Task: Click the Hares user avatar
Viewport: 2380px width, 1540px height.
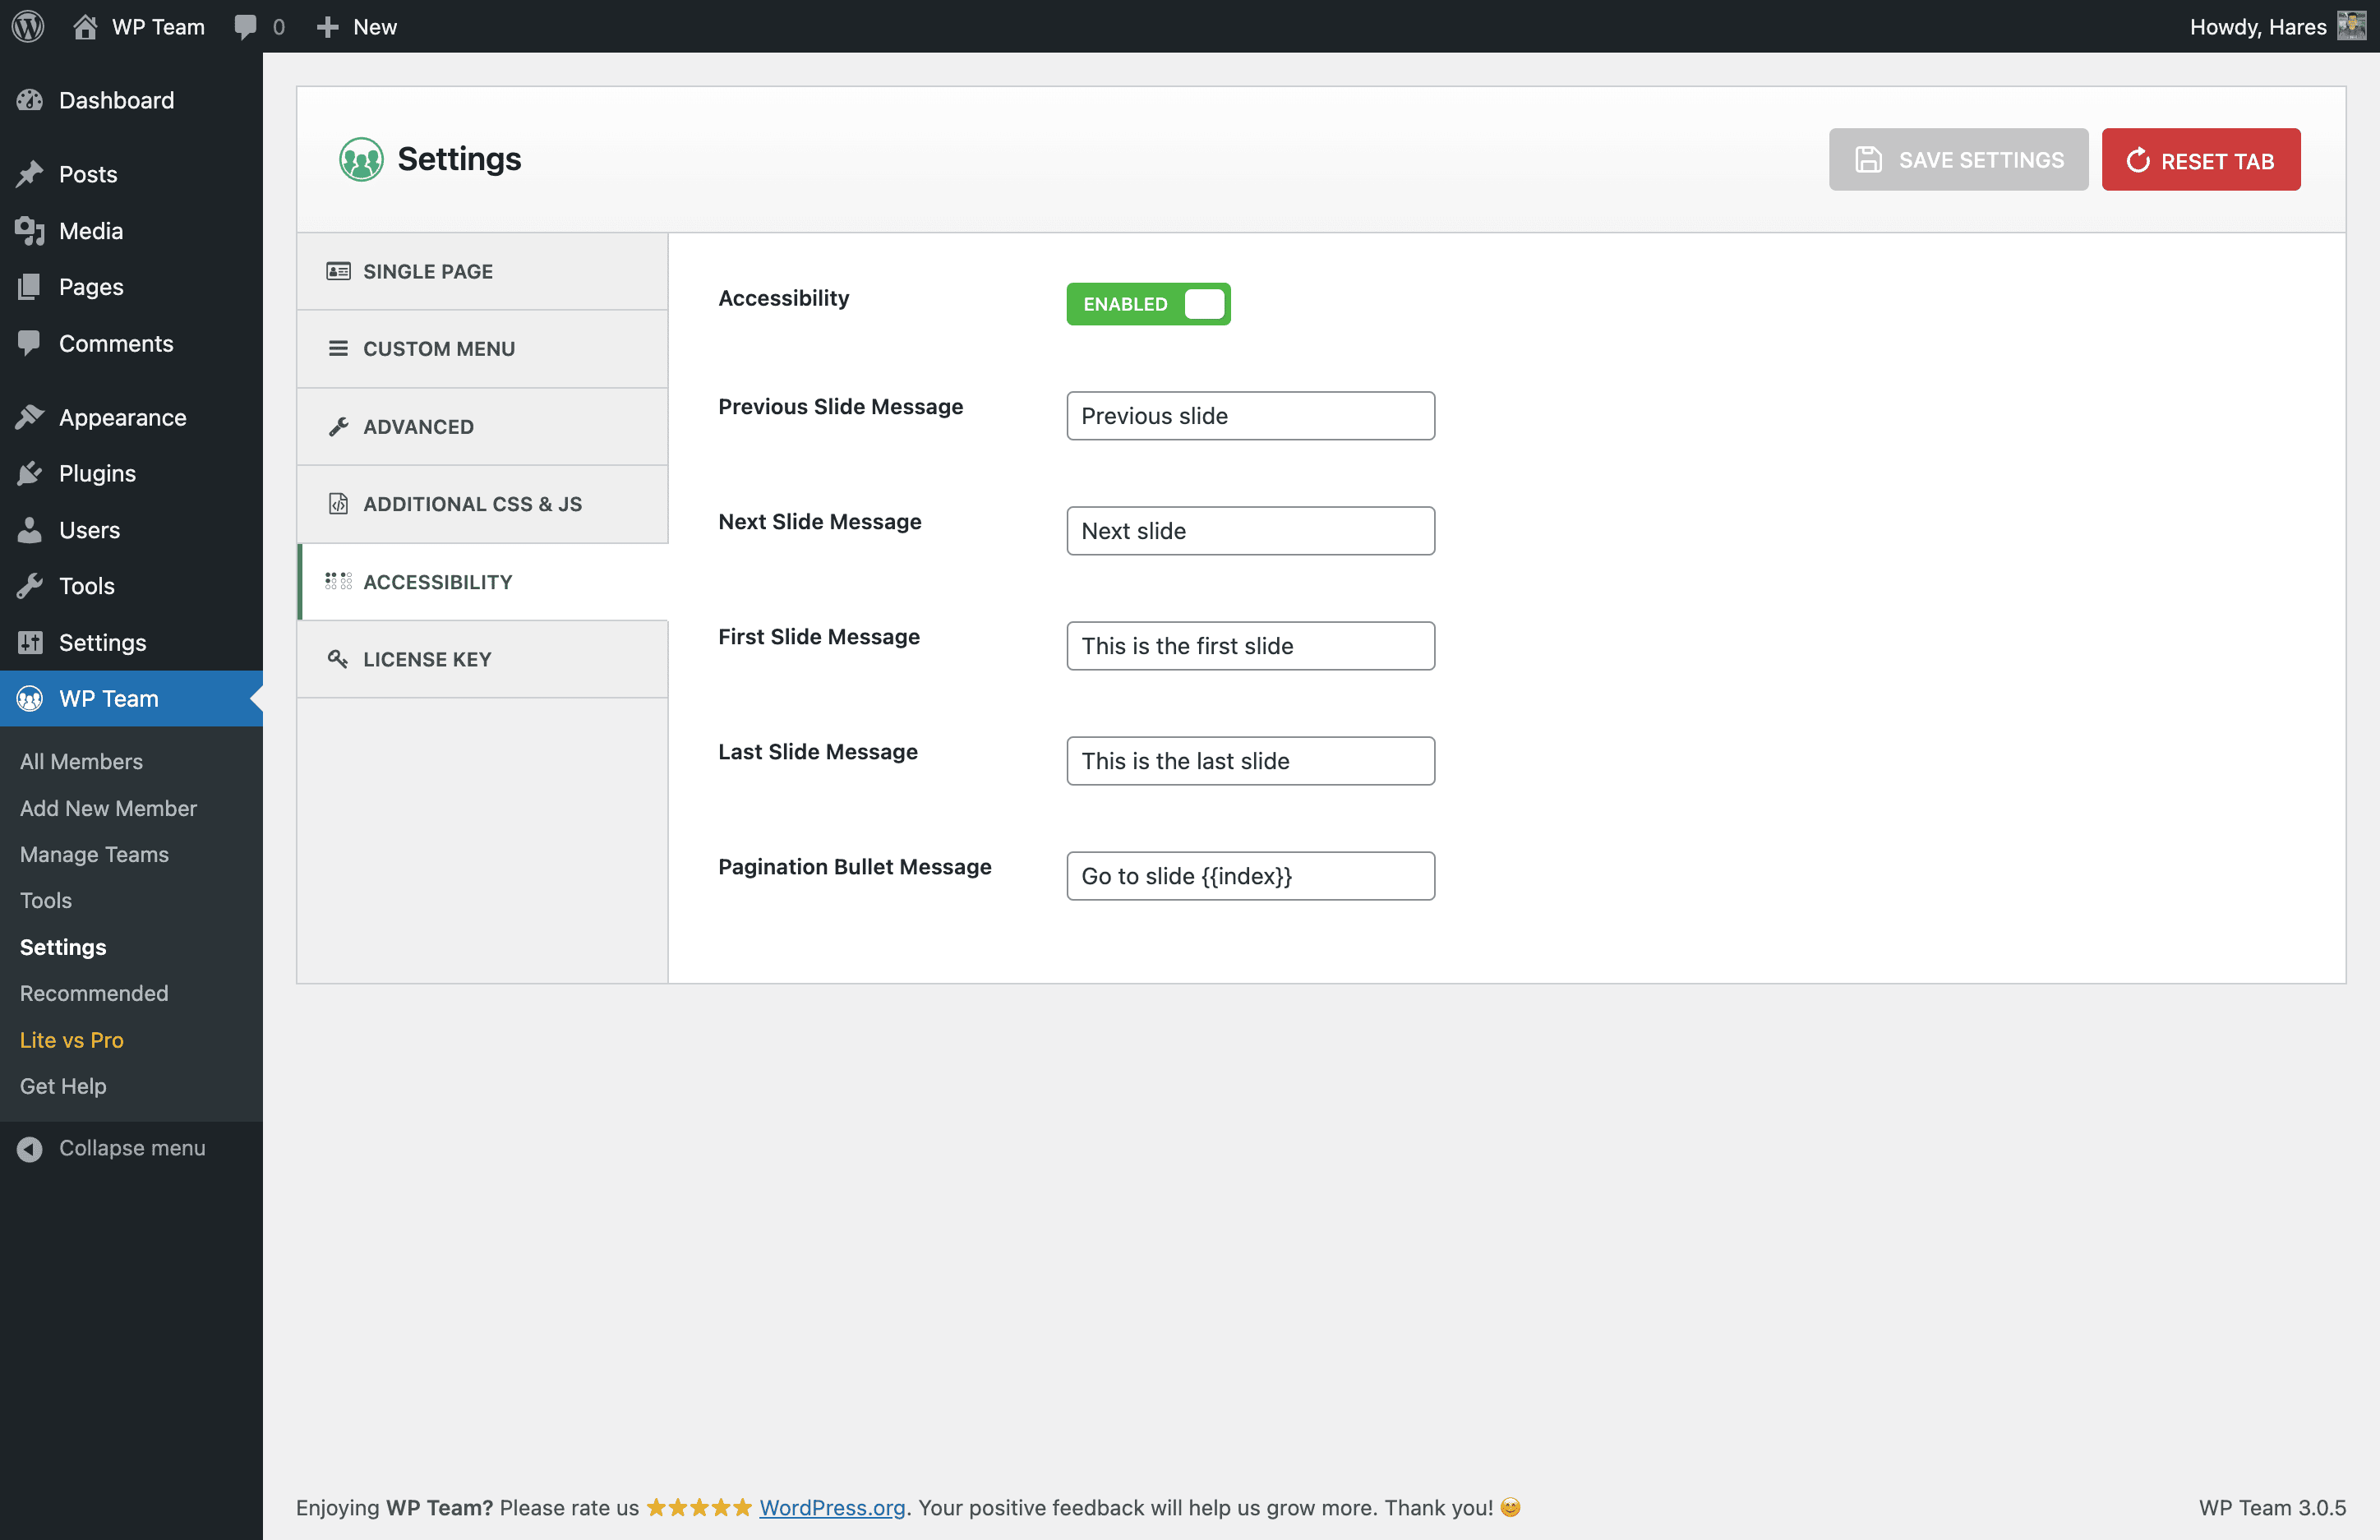Action: click(2351, 26)
